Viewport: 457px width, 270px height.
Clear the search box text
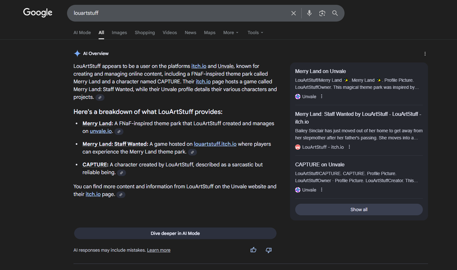[293, 13]
